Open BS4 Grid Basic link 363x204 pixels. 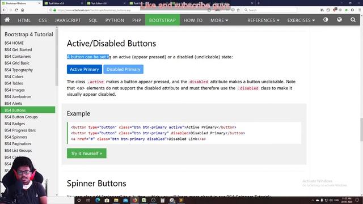(17, 63)
